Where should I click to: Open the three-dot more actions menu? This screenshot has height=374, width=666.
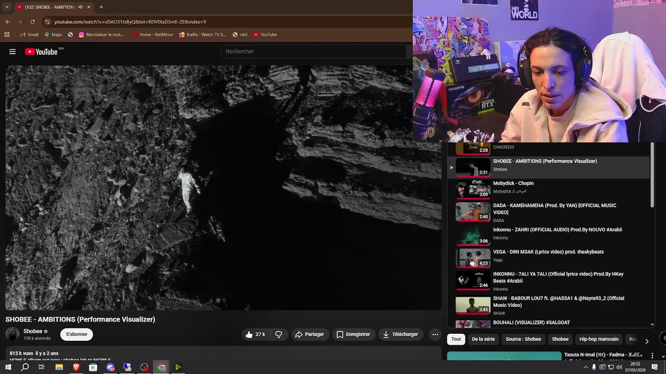(435, 335)
